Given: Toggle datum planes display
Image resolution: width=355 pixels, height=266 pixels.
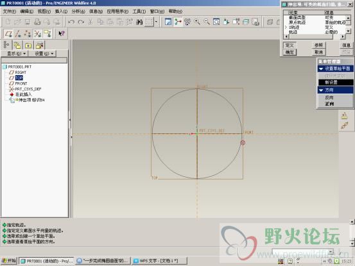Looking at the screenshot, I should (x=8, y=34).
